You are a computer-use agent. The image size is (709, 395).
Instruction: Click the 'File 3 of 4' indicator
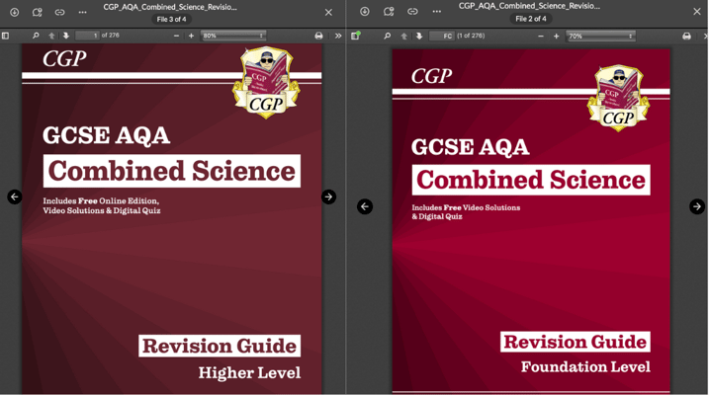click(171, 20)
